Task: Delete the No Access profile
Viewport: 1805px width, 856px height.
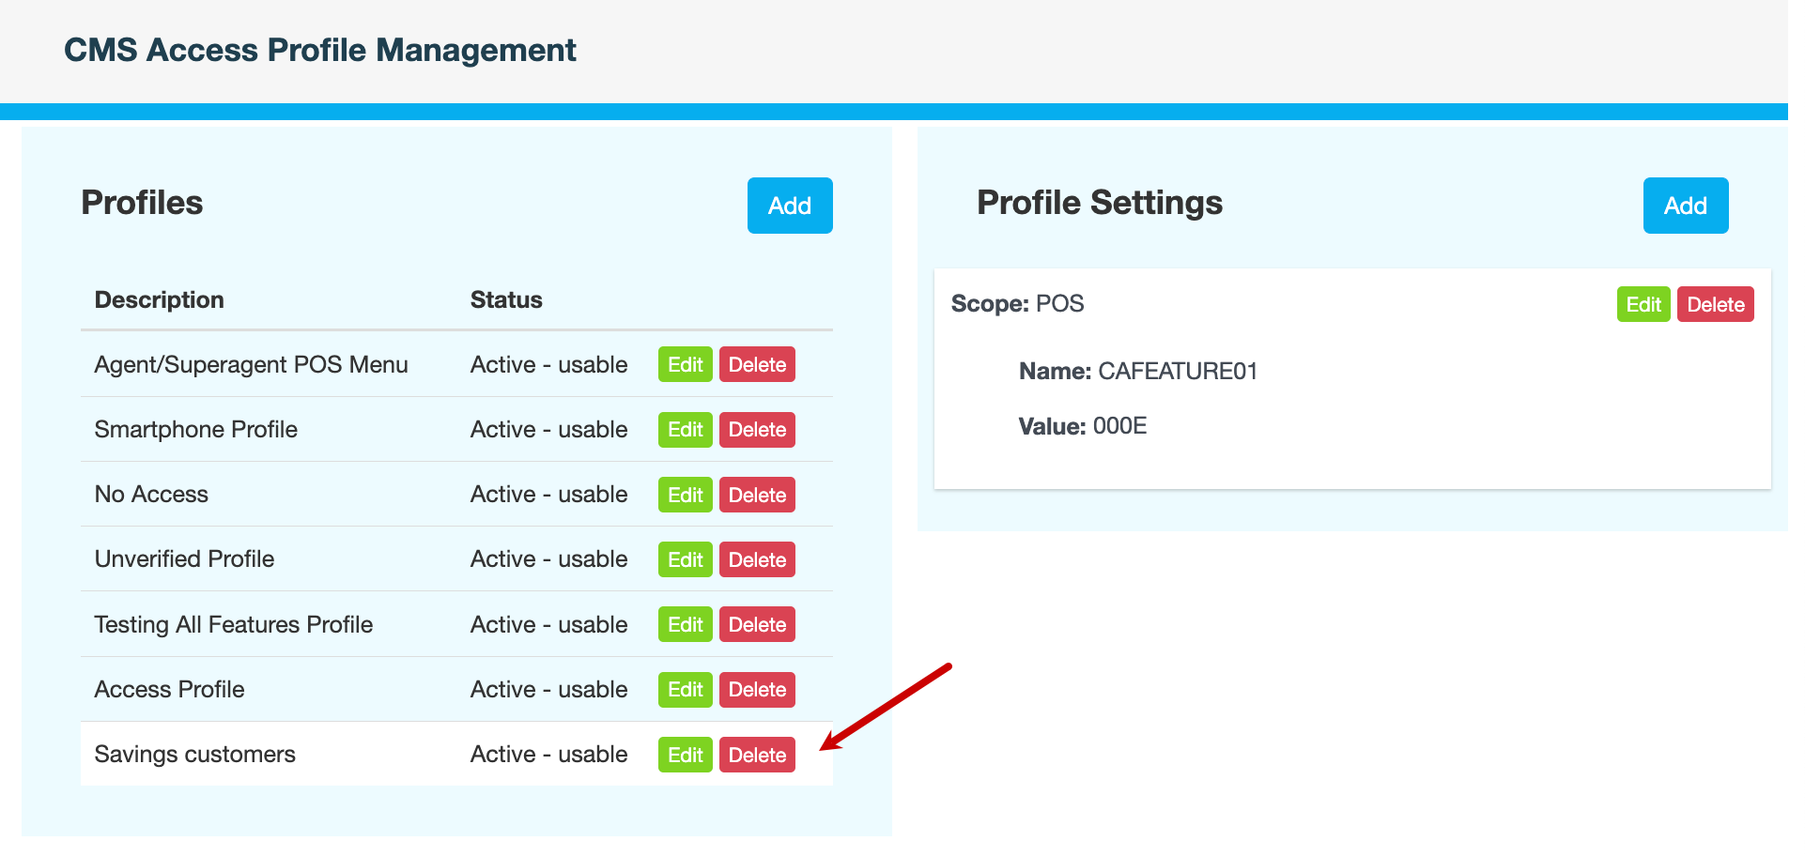Action: [757, 495]
